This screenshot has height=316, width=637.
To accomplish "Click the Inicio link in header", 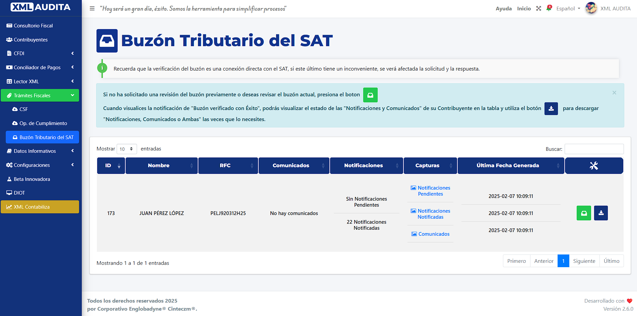I will (524, 9).
